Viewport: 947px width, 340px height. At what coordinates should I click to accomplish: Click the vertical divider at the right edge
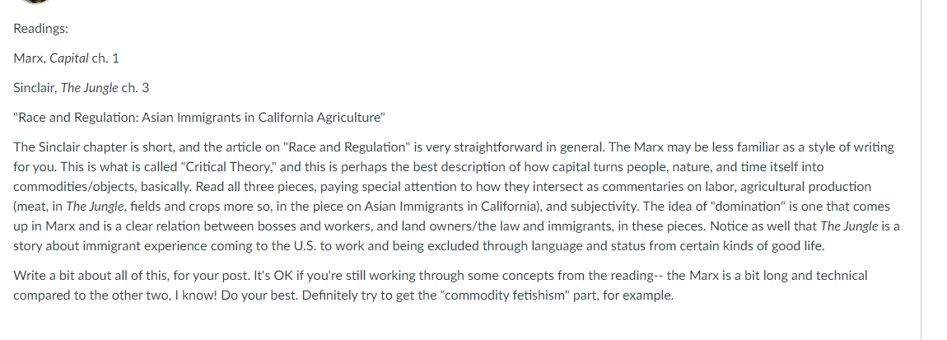[x=921, y=170]
